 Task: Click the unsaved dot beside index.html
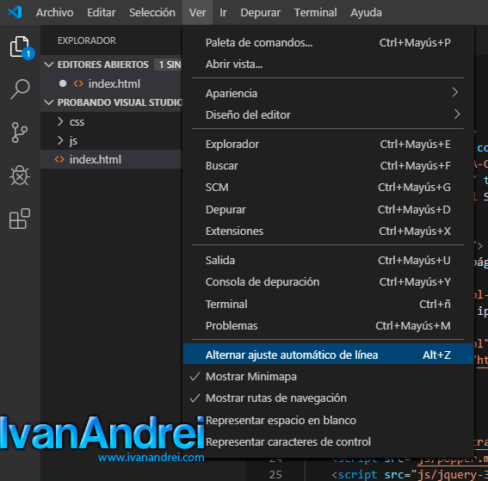point(63,83)
